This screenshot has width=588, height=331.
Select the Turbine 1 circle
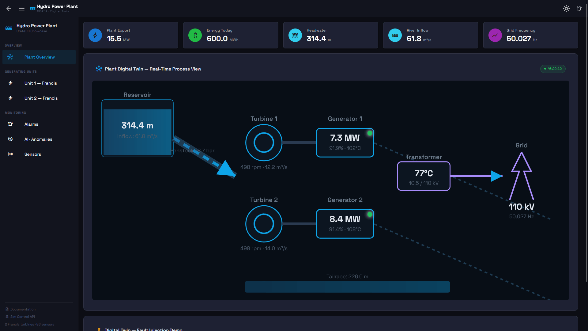(x=264, y=143)
